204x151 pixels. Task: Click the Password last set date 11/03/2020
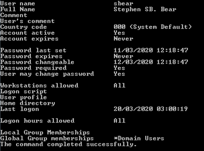pos(133,50)
